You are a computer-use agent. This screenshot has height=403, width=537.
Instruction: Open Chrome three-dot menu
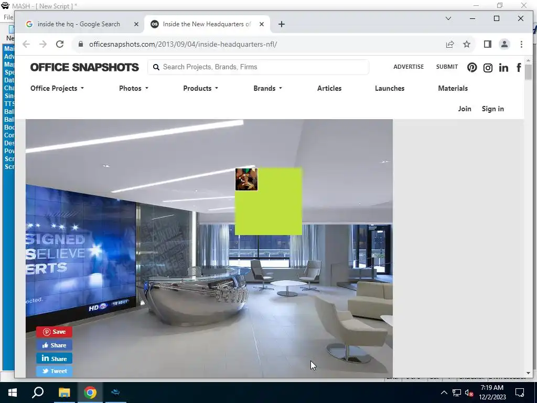click(x=521, y=44)
